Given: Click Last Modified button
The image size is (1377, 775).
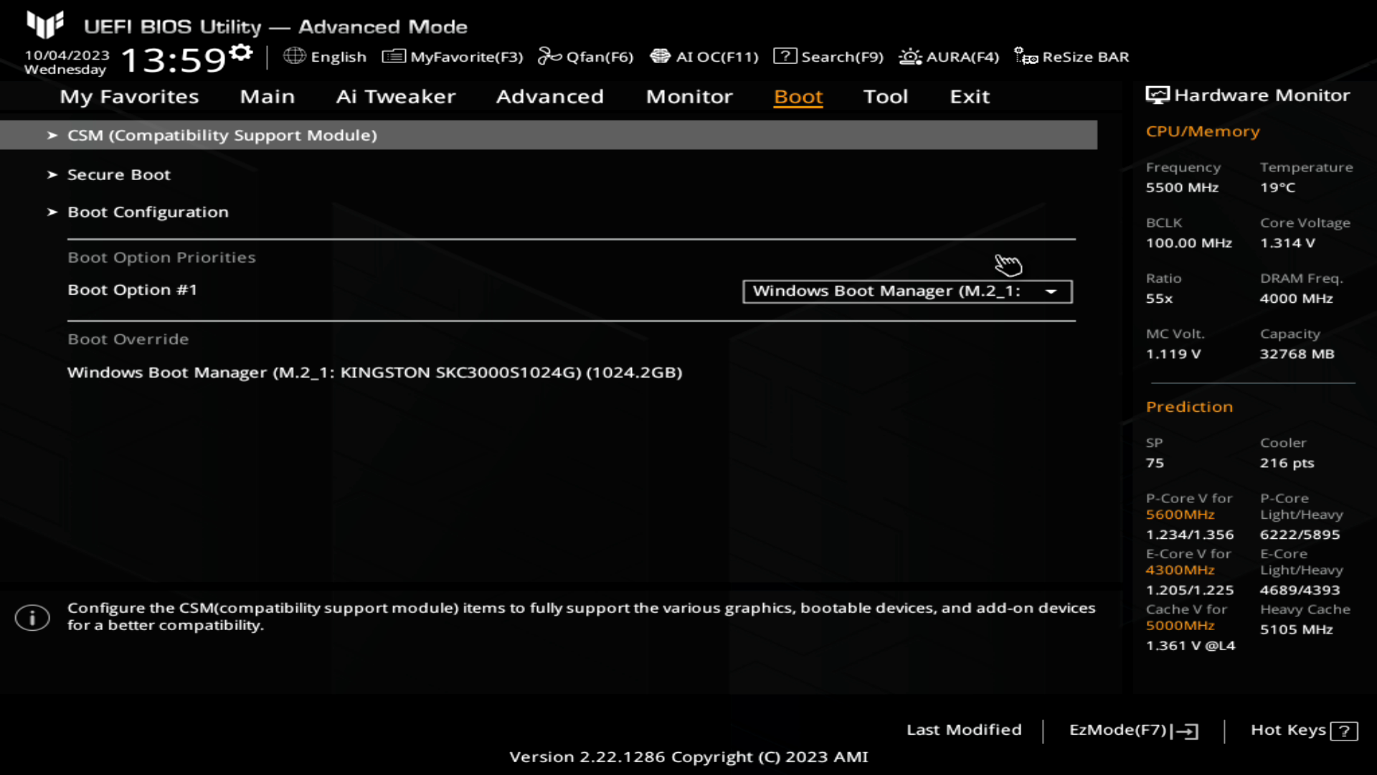Looking at the screenshot, I should point(964,730).
